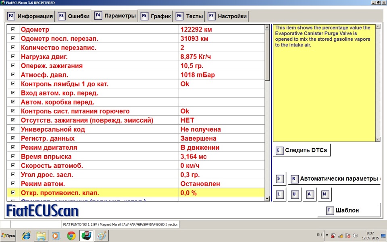Image resolution: width=387 pixels, height=242 pixels.
Task: Click the U shortcut button
Action: (294, 194)
